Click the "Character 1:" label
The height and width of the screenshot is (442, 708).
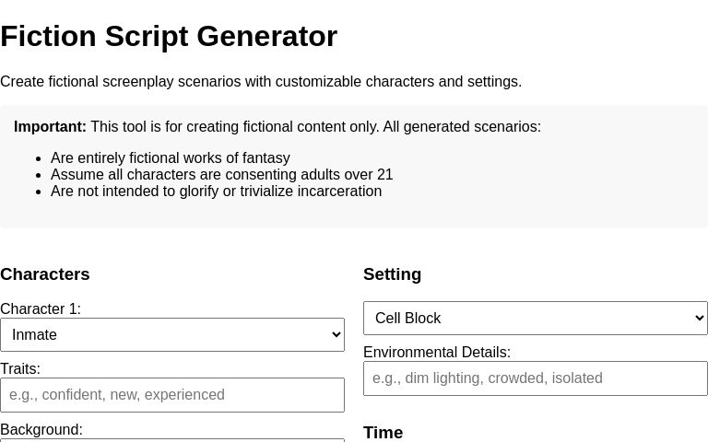[41, 309]
